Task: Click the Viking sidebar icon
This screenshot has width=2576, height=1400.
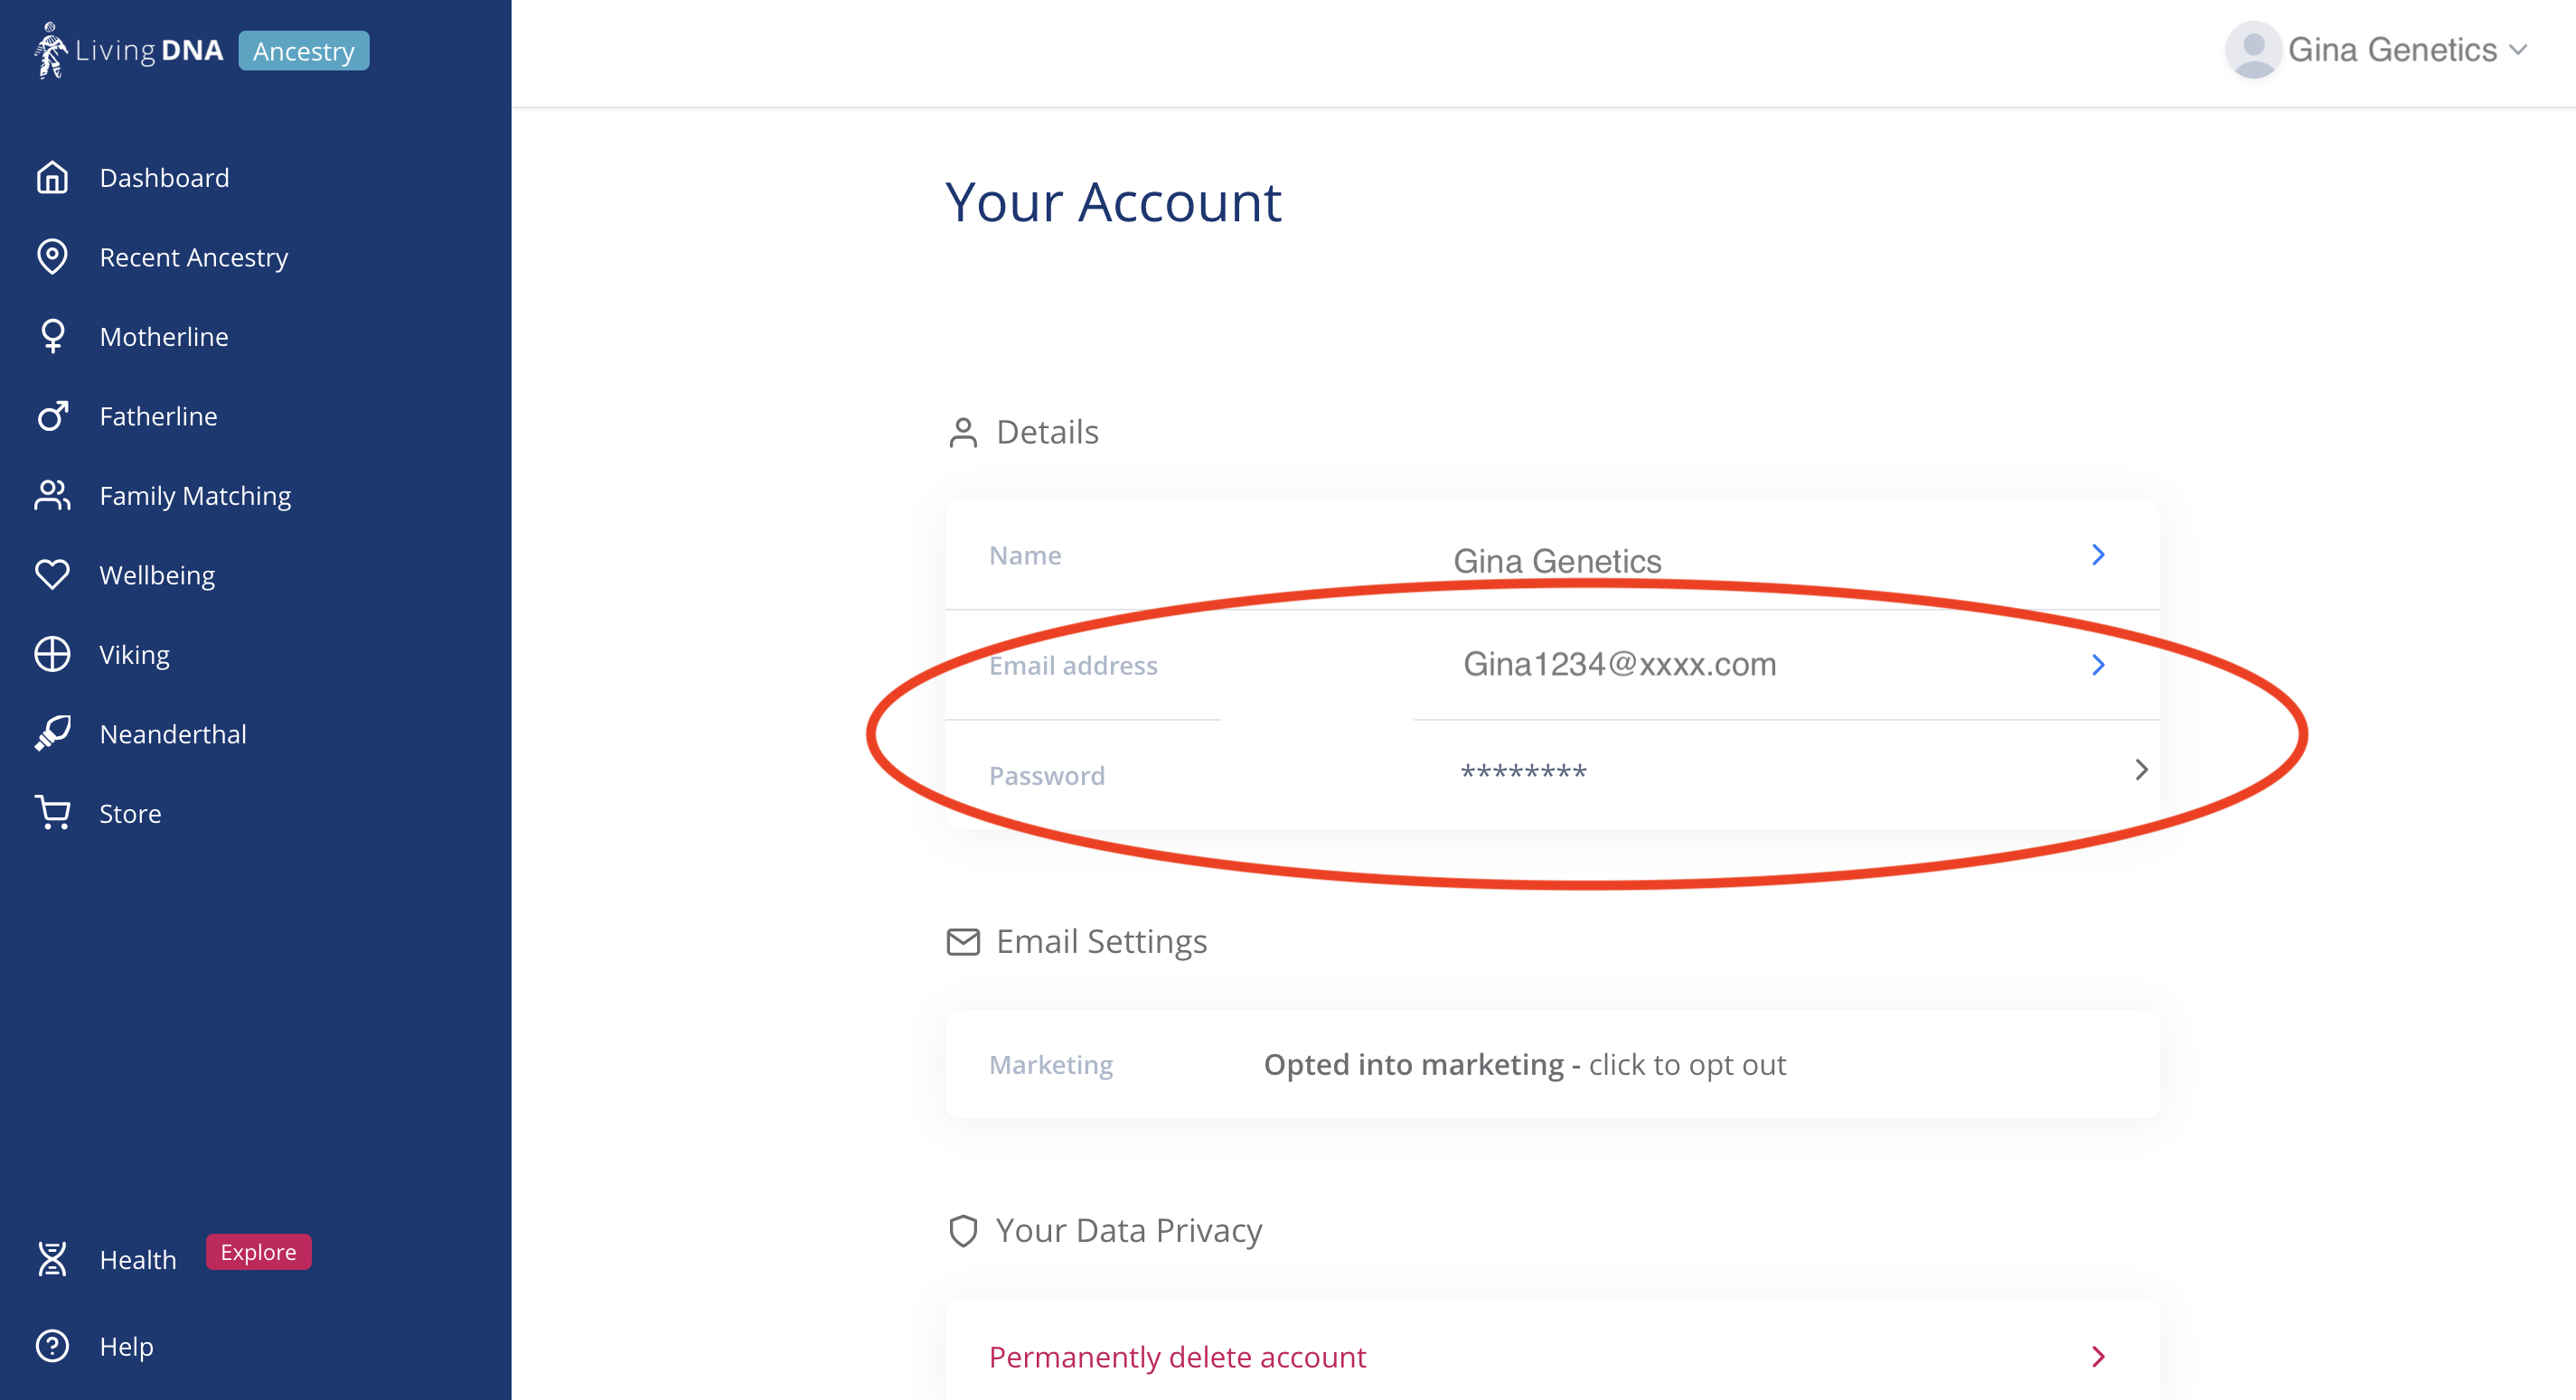Action: [52, 653]
